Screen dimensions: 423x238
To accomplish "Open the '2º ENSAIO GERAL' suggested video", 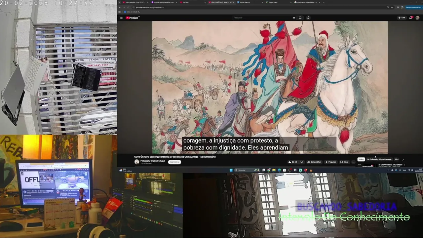I will pos(390,166).
